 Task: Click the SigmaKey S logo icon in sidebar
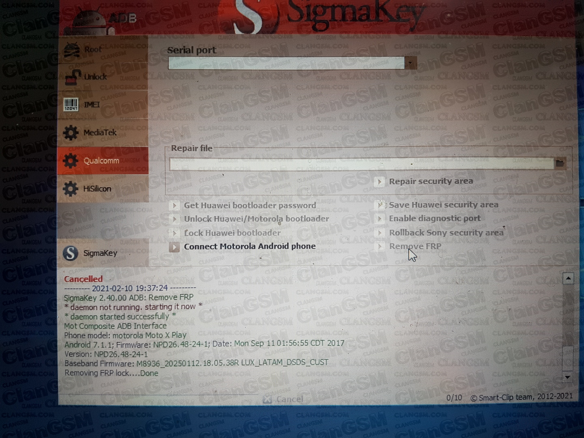pos(71,253)
